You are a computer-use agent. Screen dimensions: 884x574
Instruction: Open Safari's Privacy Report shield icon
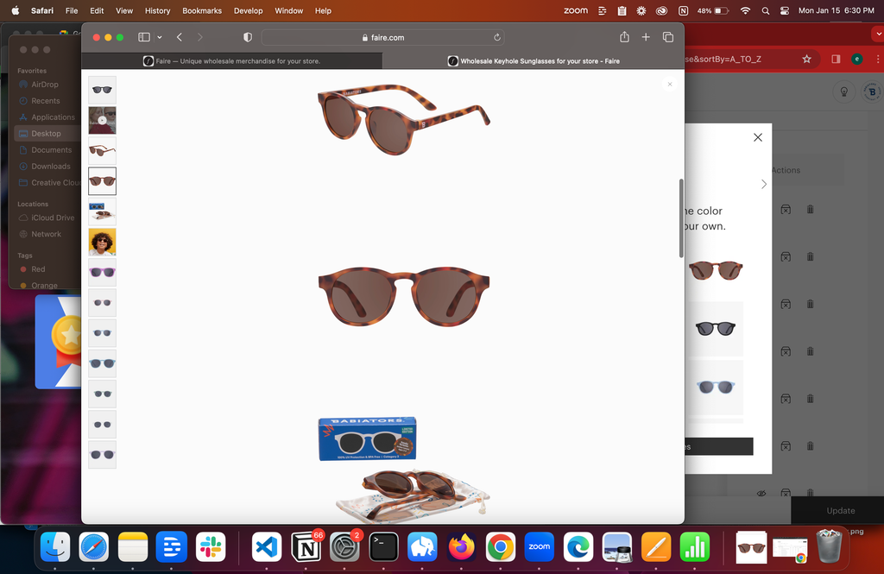coord(248,37)
